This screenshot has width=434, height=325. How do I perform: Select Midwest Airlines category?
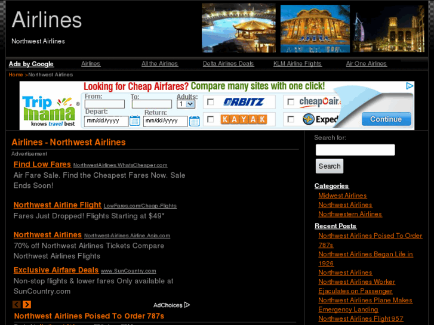coord(343,196)
